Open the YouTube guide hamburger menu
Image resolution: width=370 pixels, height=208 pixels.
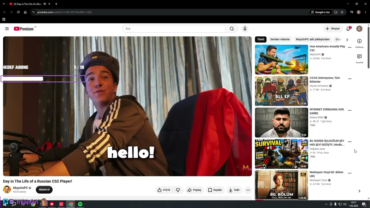click(7, 29)
